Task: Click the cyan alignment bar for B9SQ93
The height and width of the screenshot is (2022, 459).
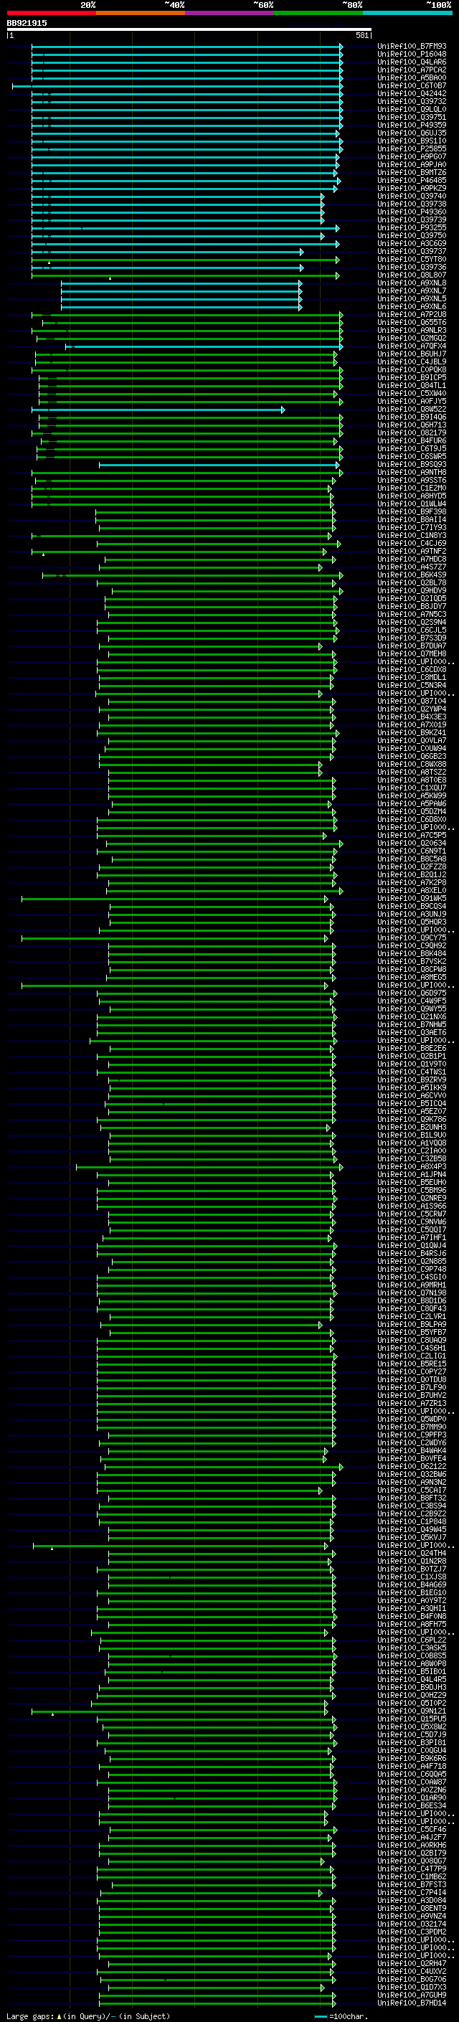Action: tap(219, 465)
